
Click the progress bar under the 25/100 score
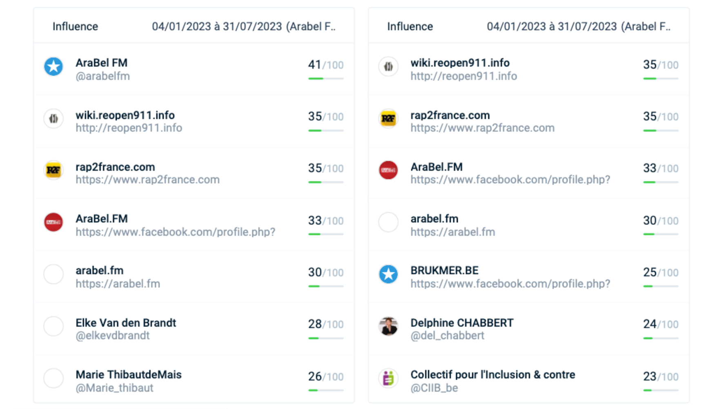[x=661, y=286]
